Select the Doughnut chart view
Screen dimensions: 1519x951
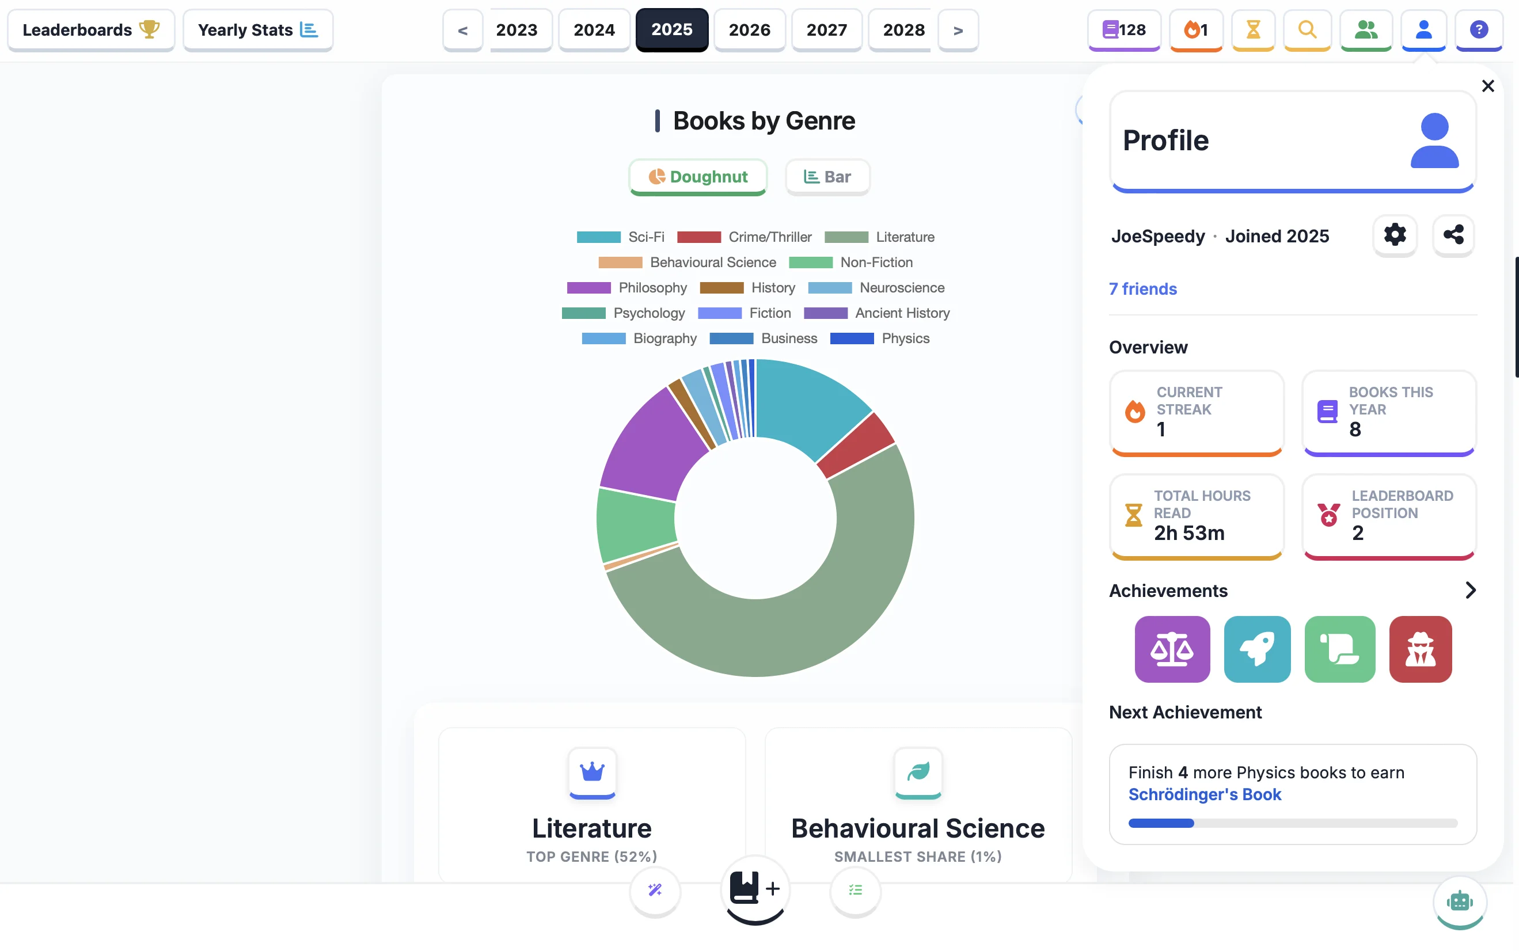[697, 177]
